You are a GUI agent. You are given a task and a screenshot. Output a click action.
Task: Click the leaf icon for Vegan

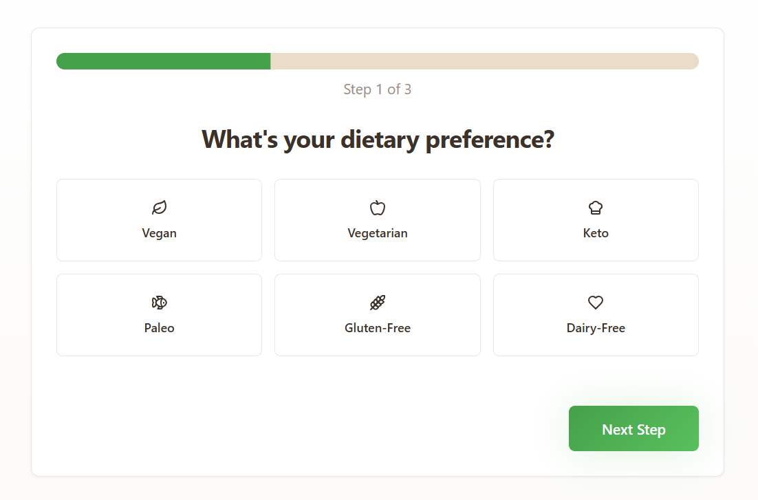[159, 208]
